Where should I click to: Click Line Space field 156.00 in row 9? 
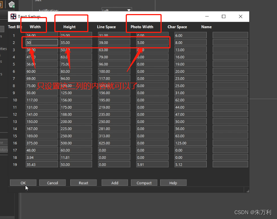(x=114, y=93)
